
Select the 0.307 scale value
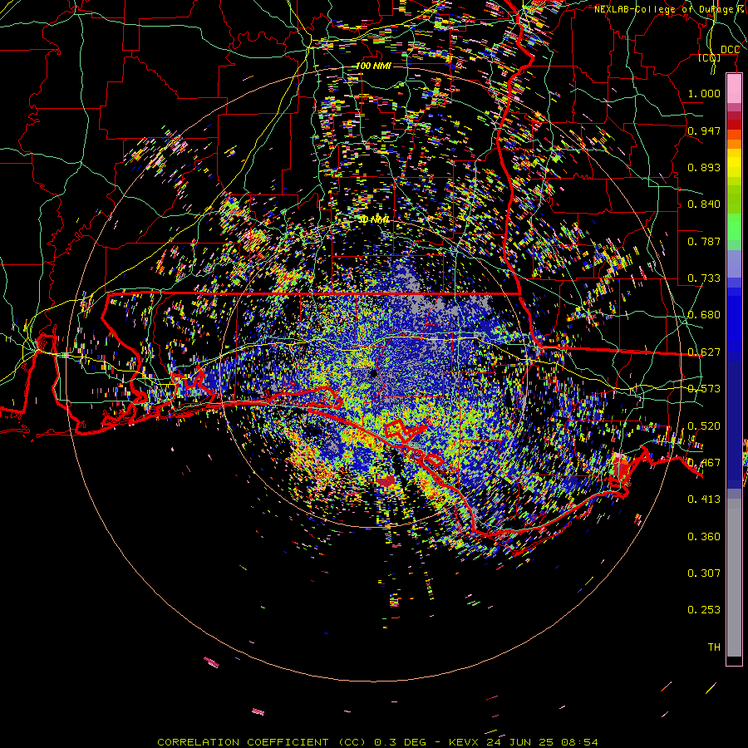tap(704, 573)
